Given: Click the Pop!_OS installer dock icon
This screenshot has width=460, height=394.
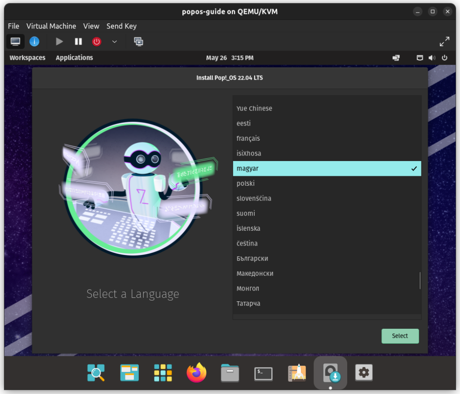Looking at the screenshot, I should (330, 372).
